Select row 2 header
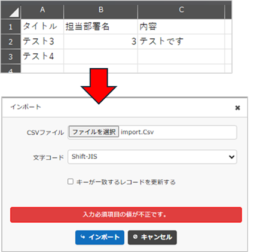The height and width of the screenshot is (252, 254). click(x=11, y=41)
